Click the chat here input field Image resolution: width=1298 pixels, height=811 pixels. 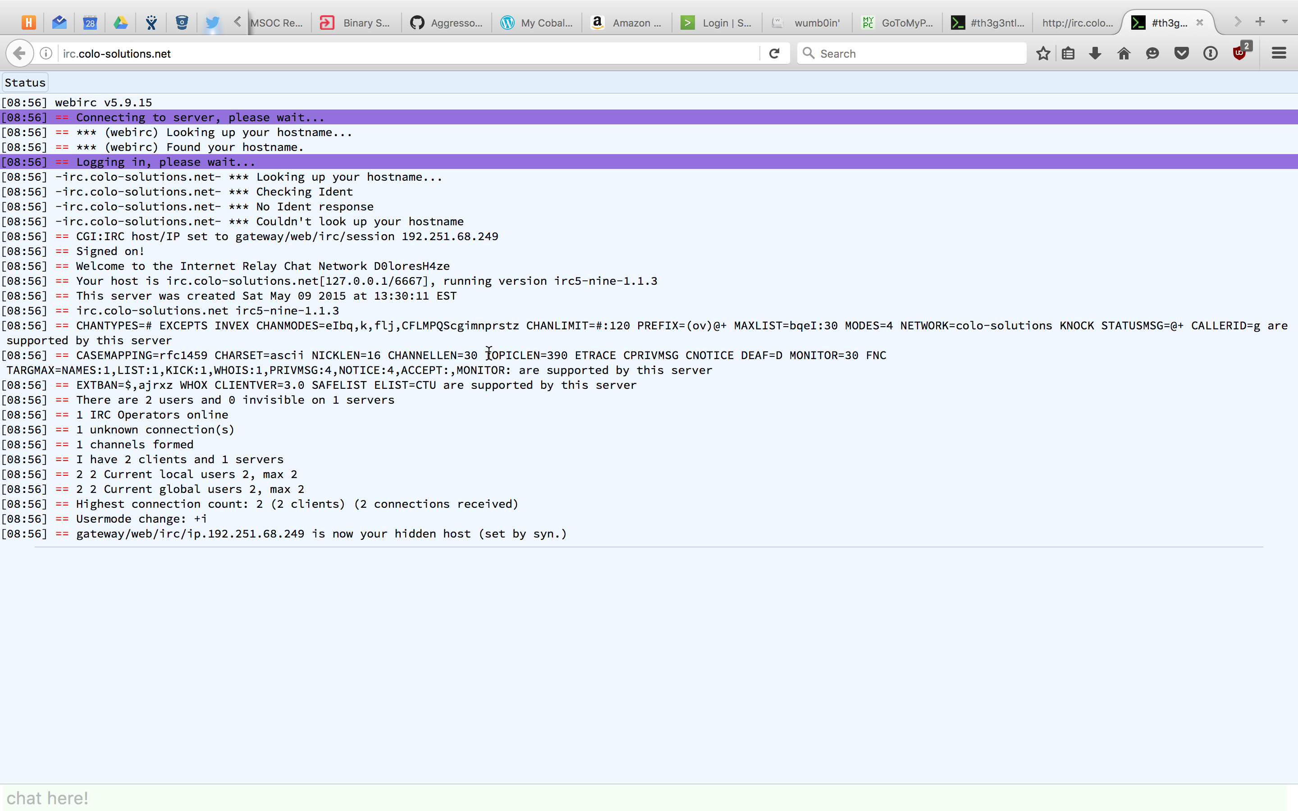(649, 798)
